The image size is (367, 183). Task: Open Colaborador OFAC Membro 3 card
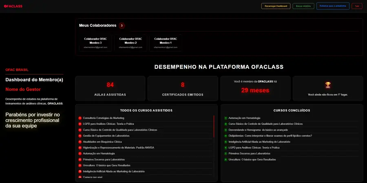point(95,43)
